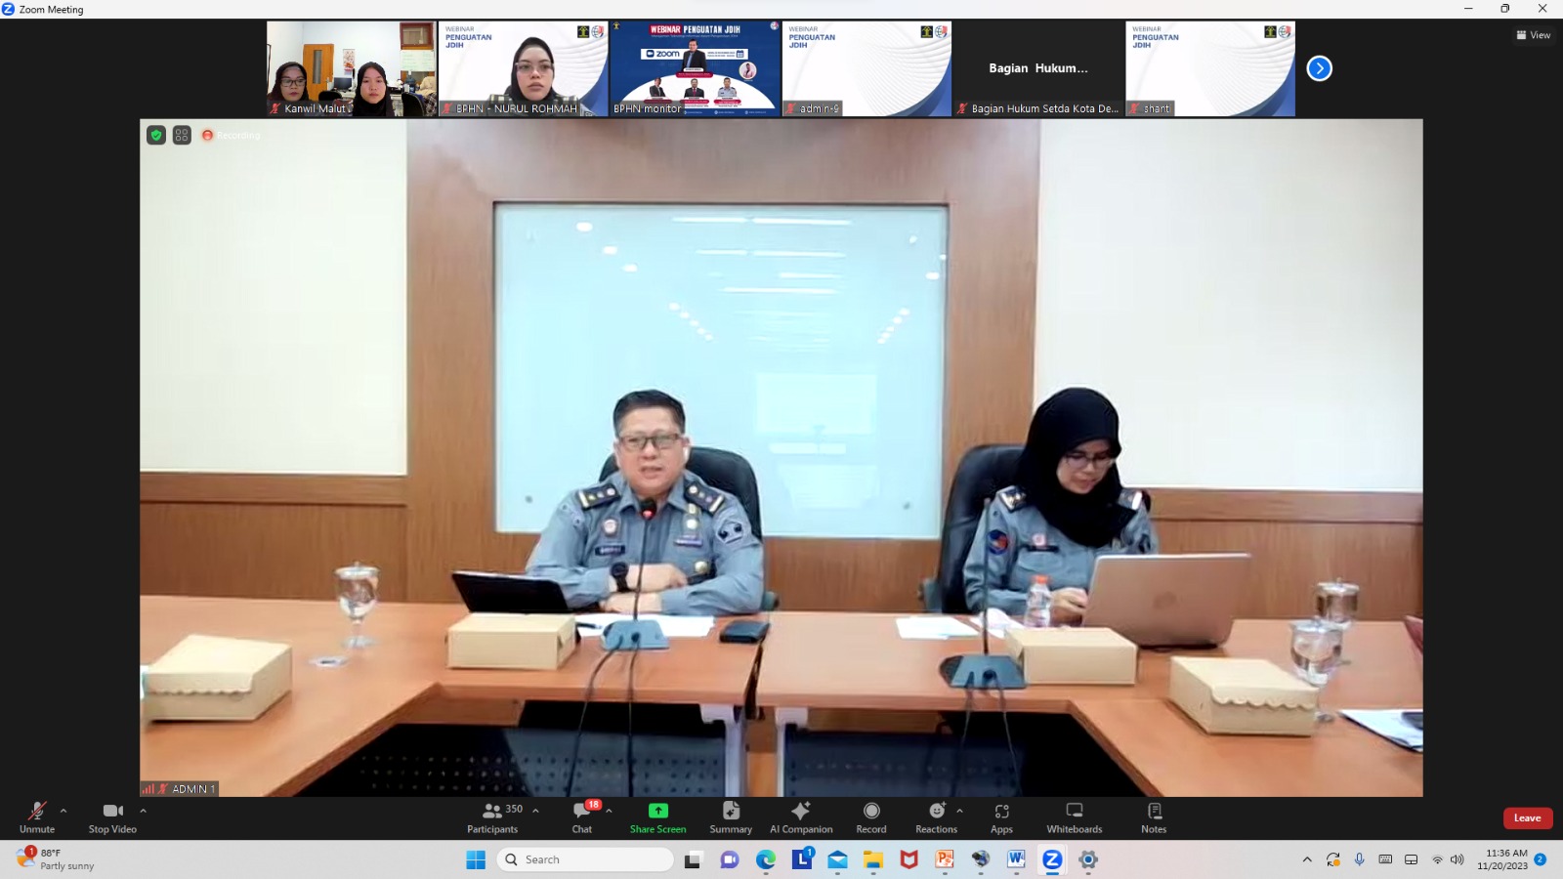Select the BPHN - NURUL ROHMAH video thumbnail

(x=523, y=68)
